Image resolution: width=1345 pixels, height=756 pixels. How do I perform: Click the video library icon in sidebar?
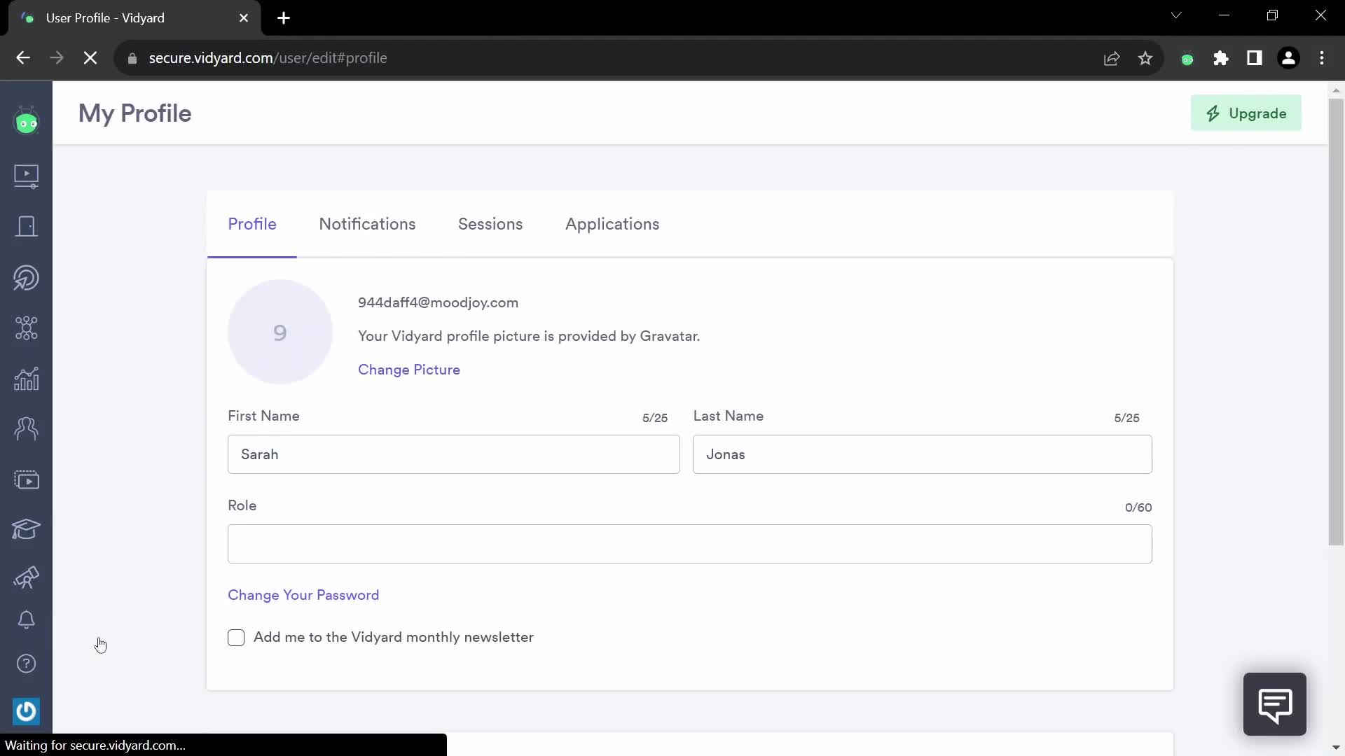click(26, 174)
